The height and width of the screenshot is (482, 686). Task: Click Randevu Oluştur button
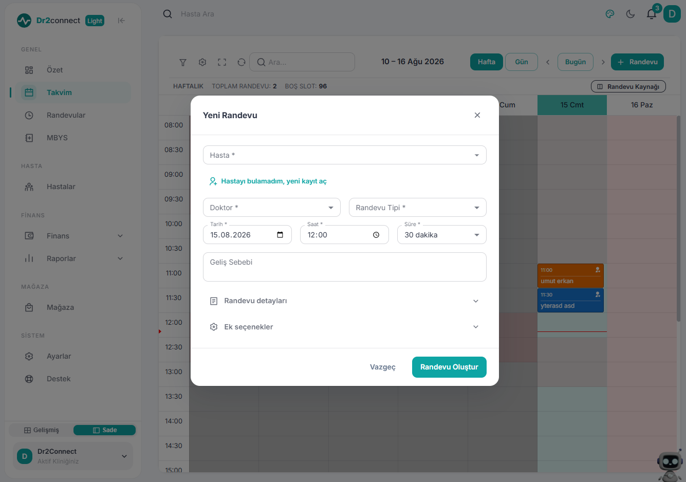point(449,367)
